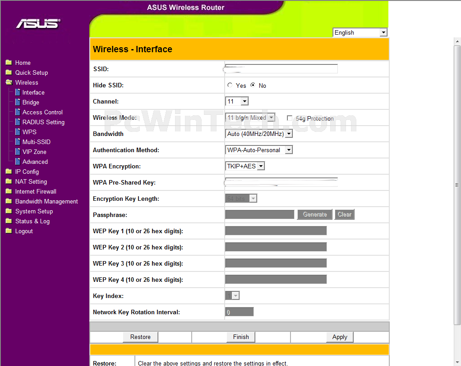
Task: Click the WPA Pre-Shared Key field
Action: coord(281,182)
